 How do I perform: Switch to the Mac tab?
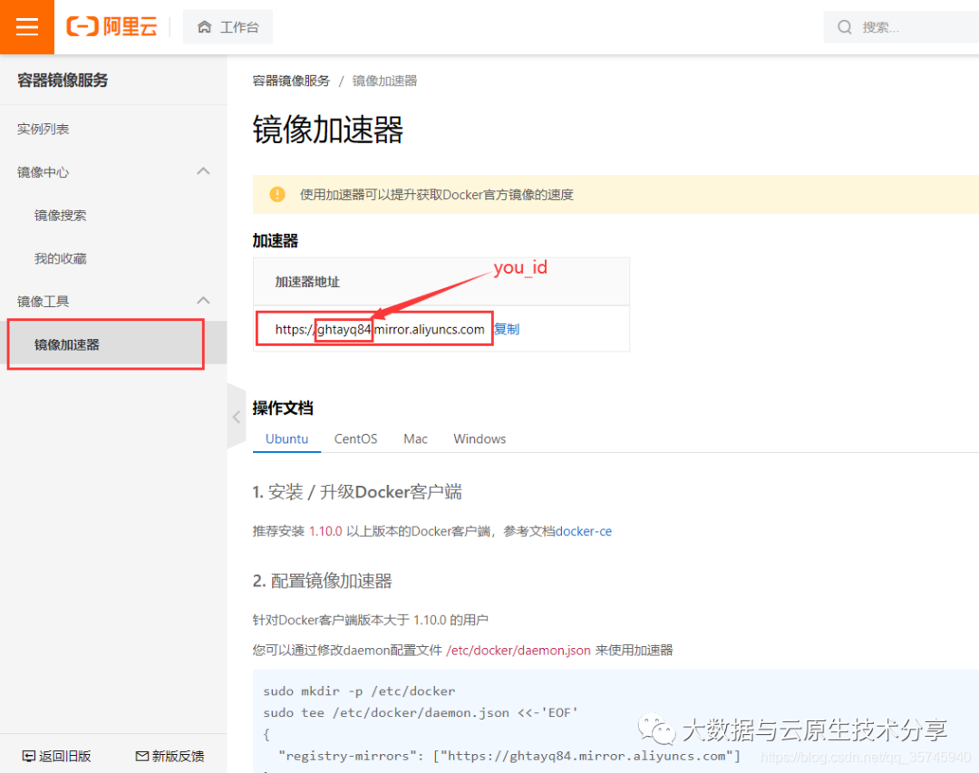415,439
